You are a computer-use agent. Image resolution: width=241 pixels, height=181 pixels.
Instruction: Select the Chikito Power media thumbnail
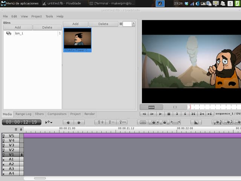coord(78,40)
